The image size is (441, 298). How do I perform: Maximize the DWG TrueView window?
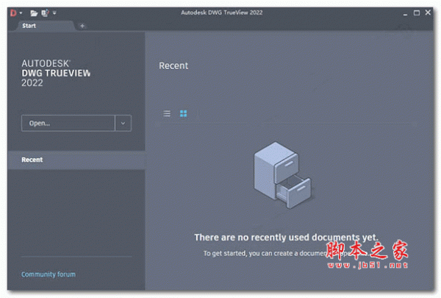(x=417, y=13)
